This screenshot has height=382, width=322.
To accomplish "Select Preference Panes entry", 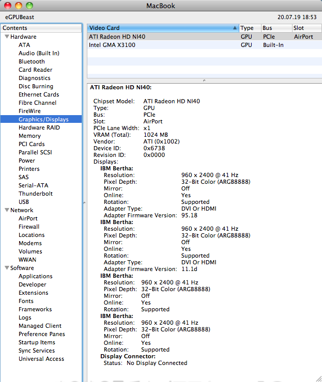I will pyautogui.click(x=42, y=334).
